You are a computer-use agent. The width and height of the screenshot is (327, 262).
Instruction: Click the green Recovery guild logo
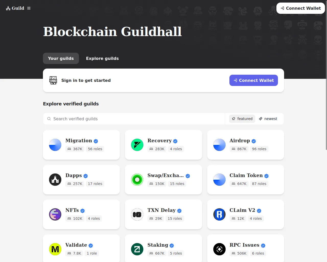(137, 145)
